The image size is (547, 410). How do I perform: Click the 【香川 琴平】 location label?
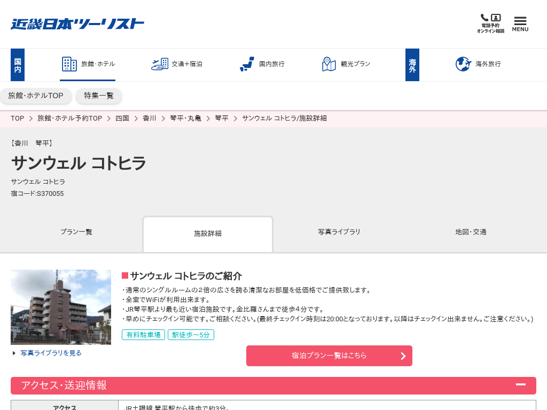(32, 143)
